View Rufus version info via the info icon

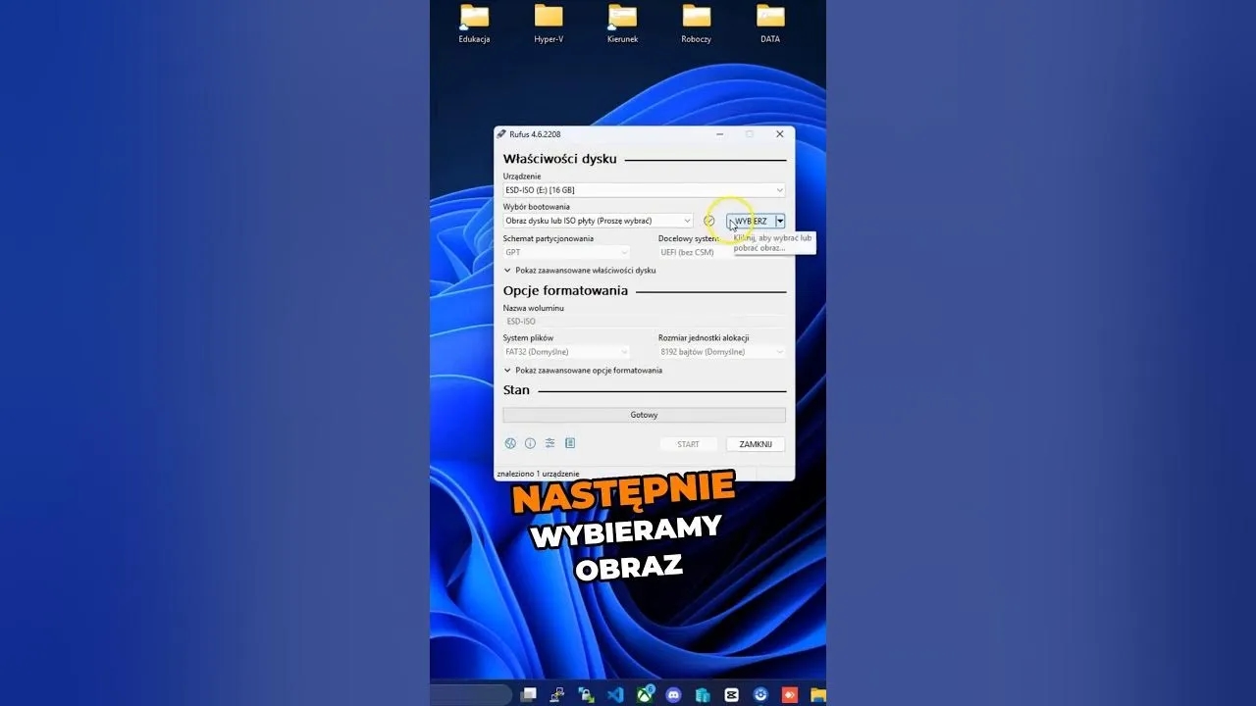pos(531,443)
